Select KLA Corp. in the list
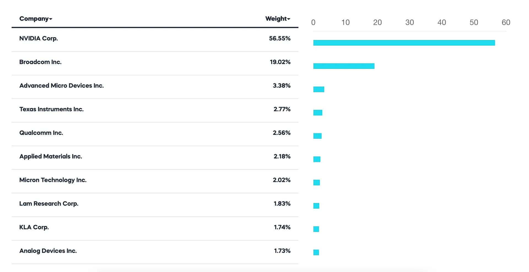529x272 pixels. pos(34,227)
